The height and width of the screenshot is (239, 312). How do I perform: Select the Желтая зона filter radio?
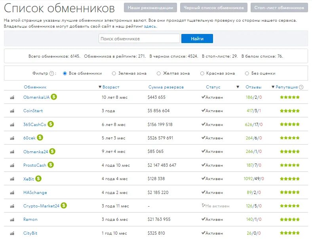point(159,73)
